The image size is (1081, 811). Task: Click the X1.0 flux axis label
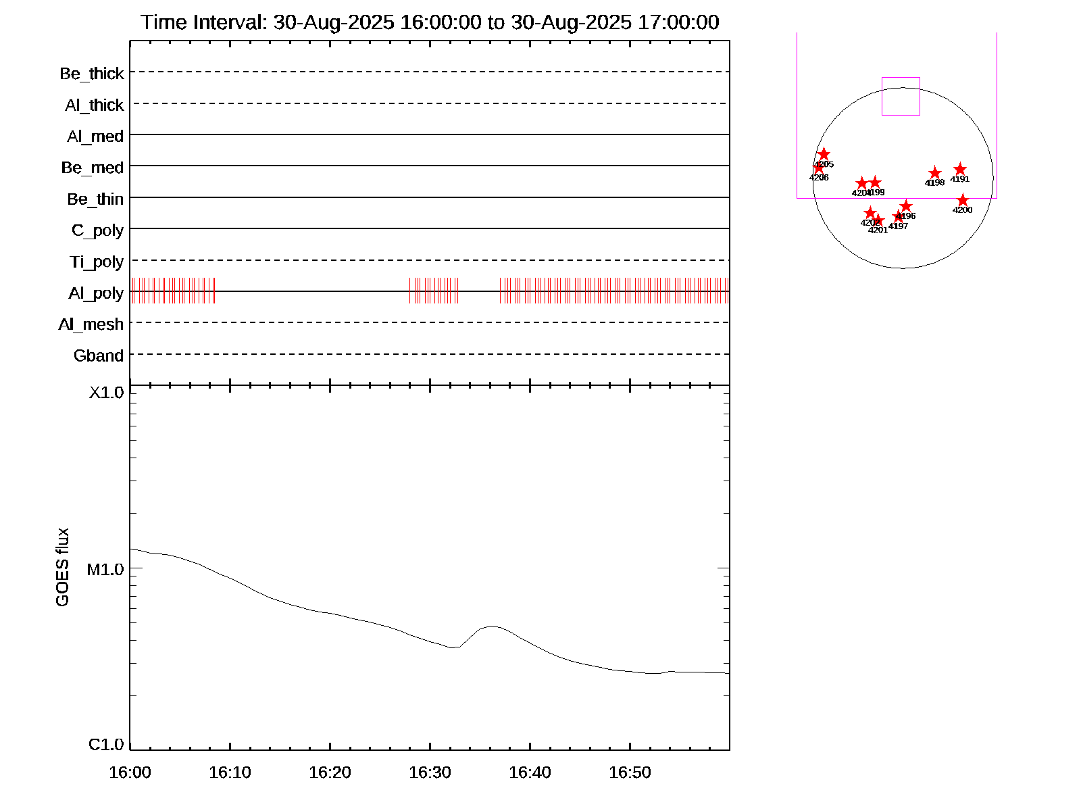coord(107,393)
